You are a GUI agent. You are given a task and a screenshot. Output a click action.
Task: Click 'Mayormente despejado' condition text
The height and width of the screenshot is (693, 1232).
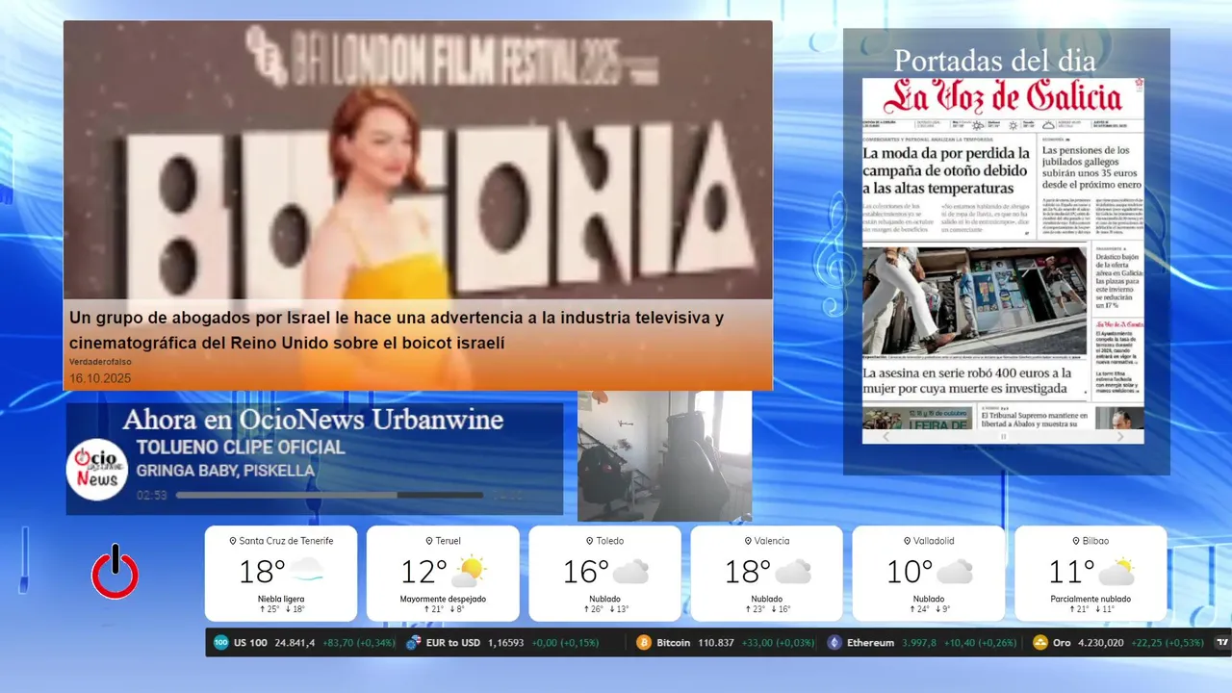[443, 599]
